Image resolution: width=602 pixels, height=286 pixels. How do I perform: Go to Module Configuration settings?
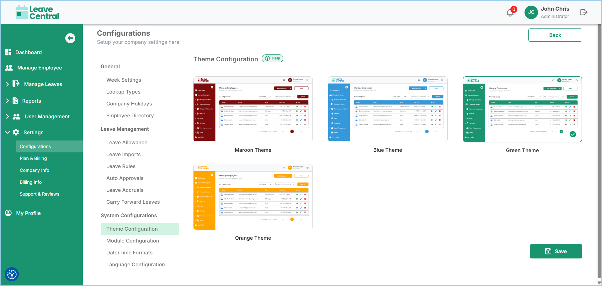click(132, 241)
